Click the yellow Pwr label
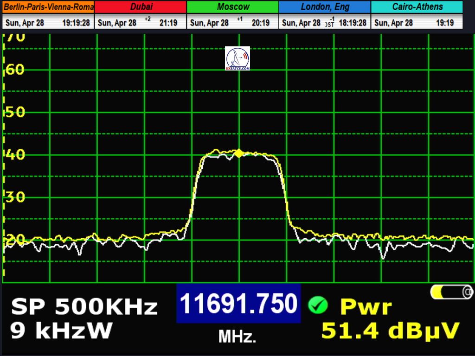 click(366, 307)
